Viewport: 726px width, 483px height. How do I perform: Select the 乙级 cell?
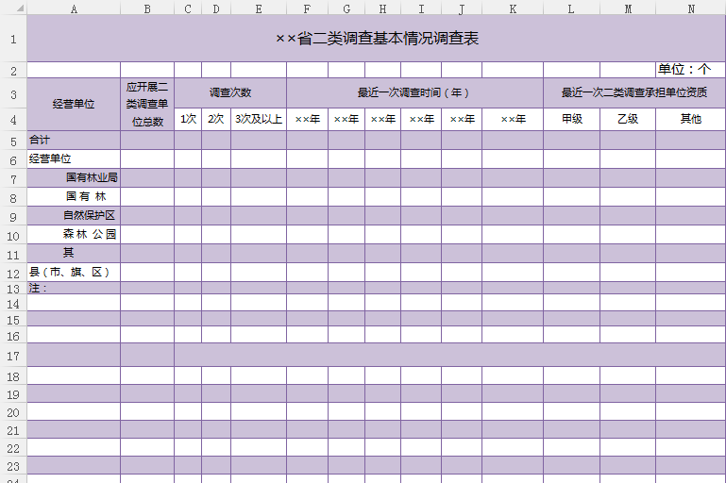tap(627, 120)
